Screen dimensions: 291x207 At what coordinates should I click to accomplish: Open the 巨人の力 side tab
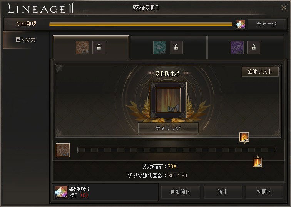[26, 40]
